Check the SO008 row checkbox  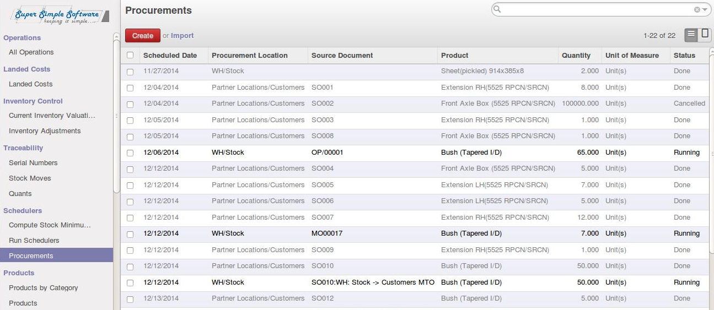point(130,137)
